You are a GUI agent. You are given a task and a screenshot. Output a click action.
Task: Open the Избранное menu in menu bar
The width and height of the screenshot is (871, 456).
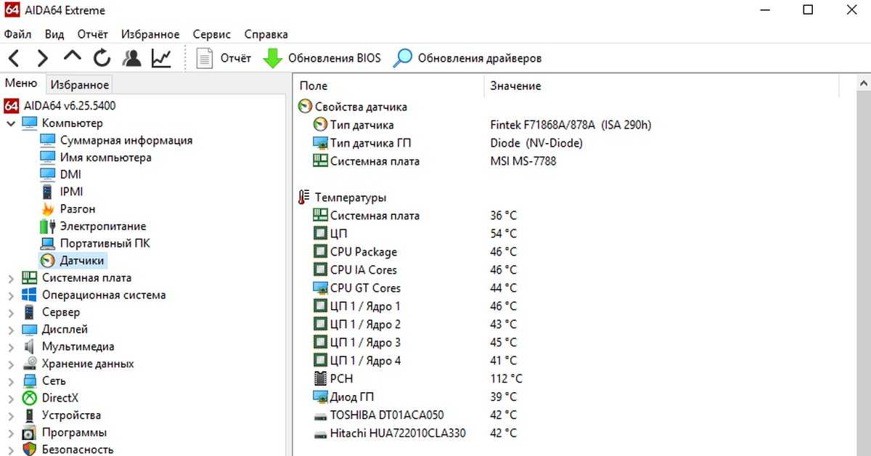pyautogui.click(x=150, y=34)
